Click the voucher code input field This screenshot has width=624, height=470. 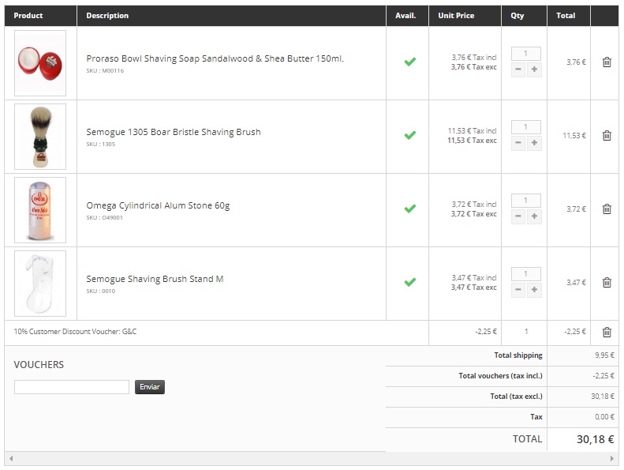coord(72,387)
